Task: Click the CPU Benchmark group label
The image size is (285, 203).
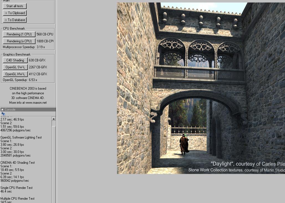Action: click(14, 28)
